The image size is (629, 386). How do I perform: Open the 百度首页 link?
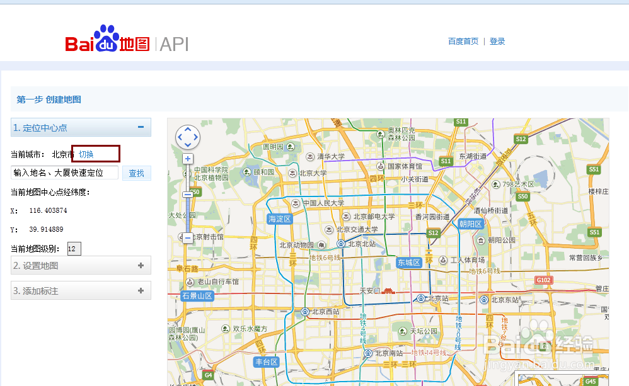(463, 42)
